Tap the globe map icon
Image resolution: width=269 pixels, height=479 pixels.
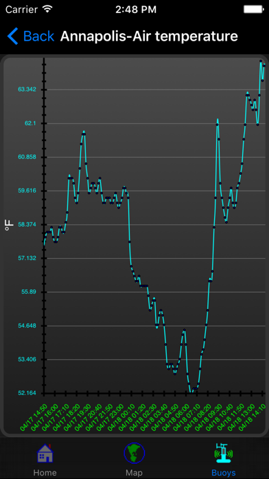134,453
